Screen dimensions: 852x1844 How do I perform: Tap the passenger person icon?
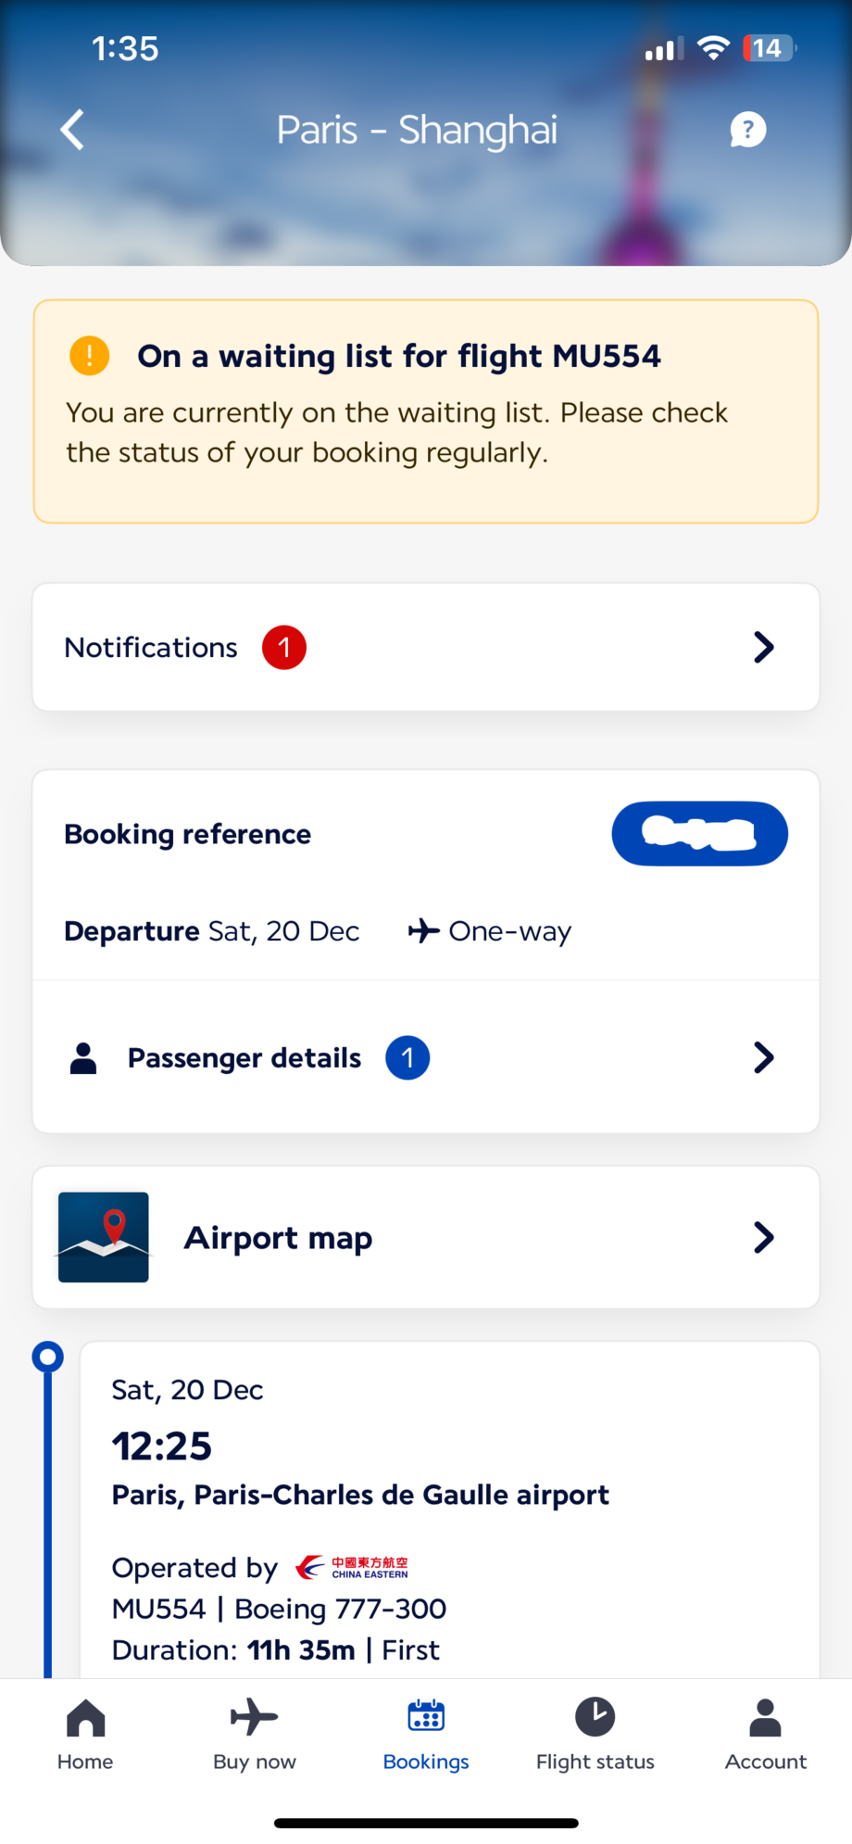pos(83,1058)
